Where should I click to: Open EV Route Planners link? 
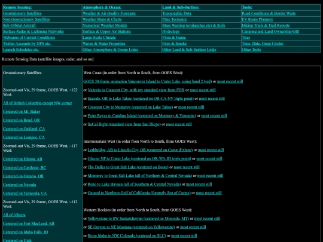click(257, 19)
